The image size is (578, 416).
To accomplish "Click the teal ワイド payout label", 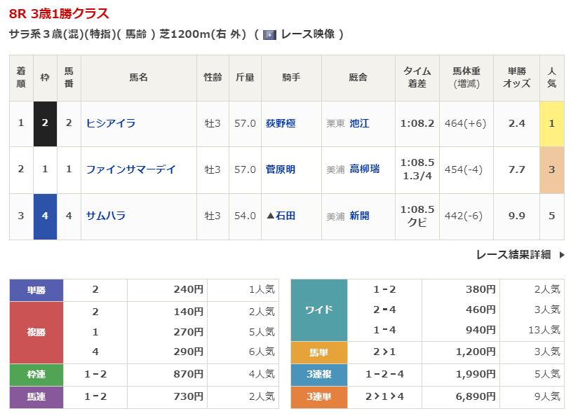I will [319, 310].
